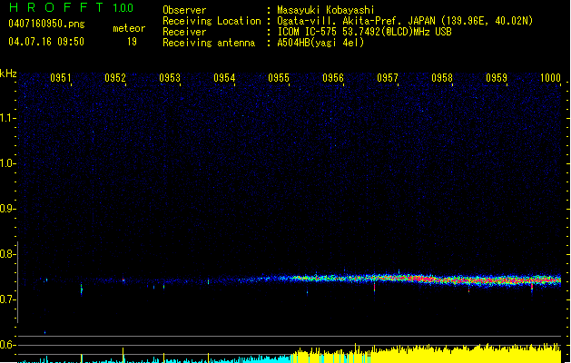Screen dimensions: 571x363
Task: Click the 0958 time marker
Action: pos(442,78)
